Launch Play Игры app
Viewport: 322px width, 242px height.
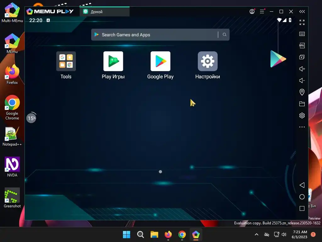click(113, 61)
